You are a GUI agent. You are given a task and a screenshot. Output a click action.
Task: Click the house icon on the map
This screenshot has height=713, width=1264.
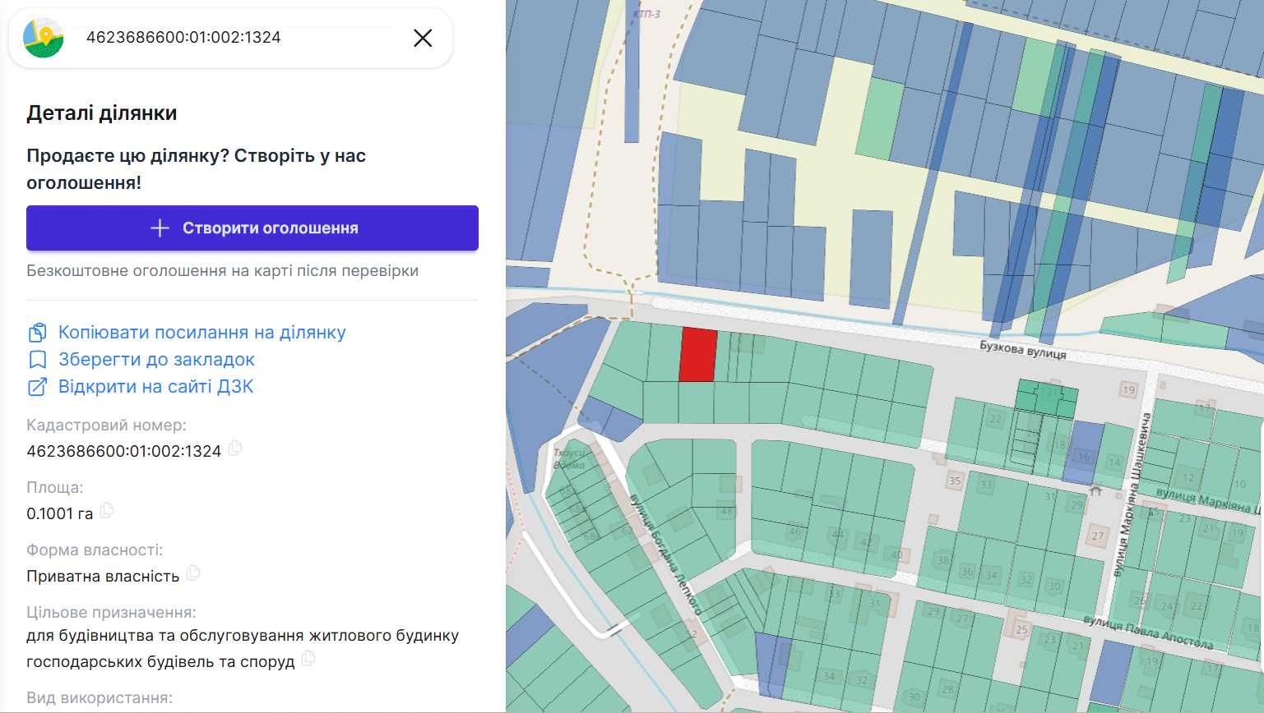[1095, 490]
